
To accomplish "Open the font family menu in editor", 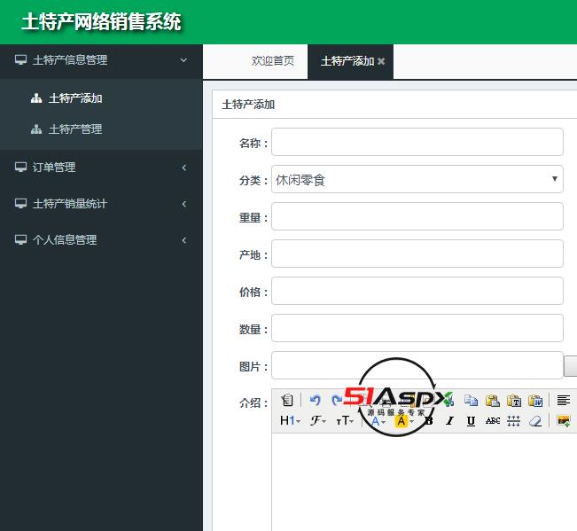I will (x=318, y=420).
